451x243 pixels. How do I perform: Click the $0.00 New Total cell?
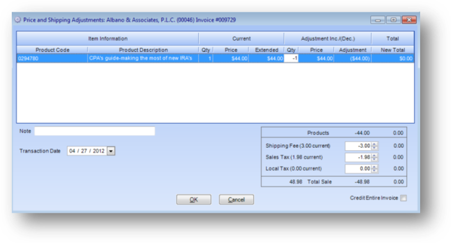click(x=393, y=58)
